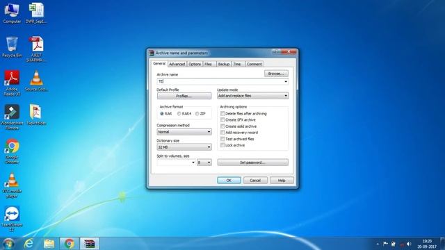Switch to the Options tab
Image resolution: width=445 pixels, height=250 pixels.
pyautogui.click(x=195, y=64)
